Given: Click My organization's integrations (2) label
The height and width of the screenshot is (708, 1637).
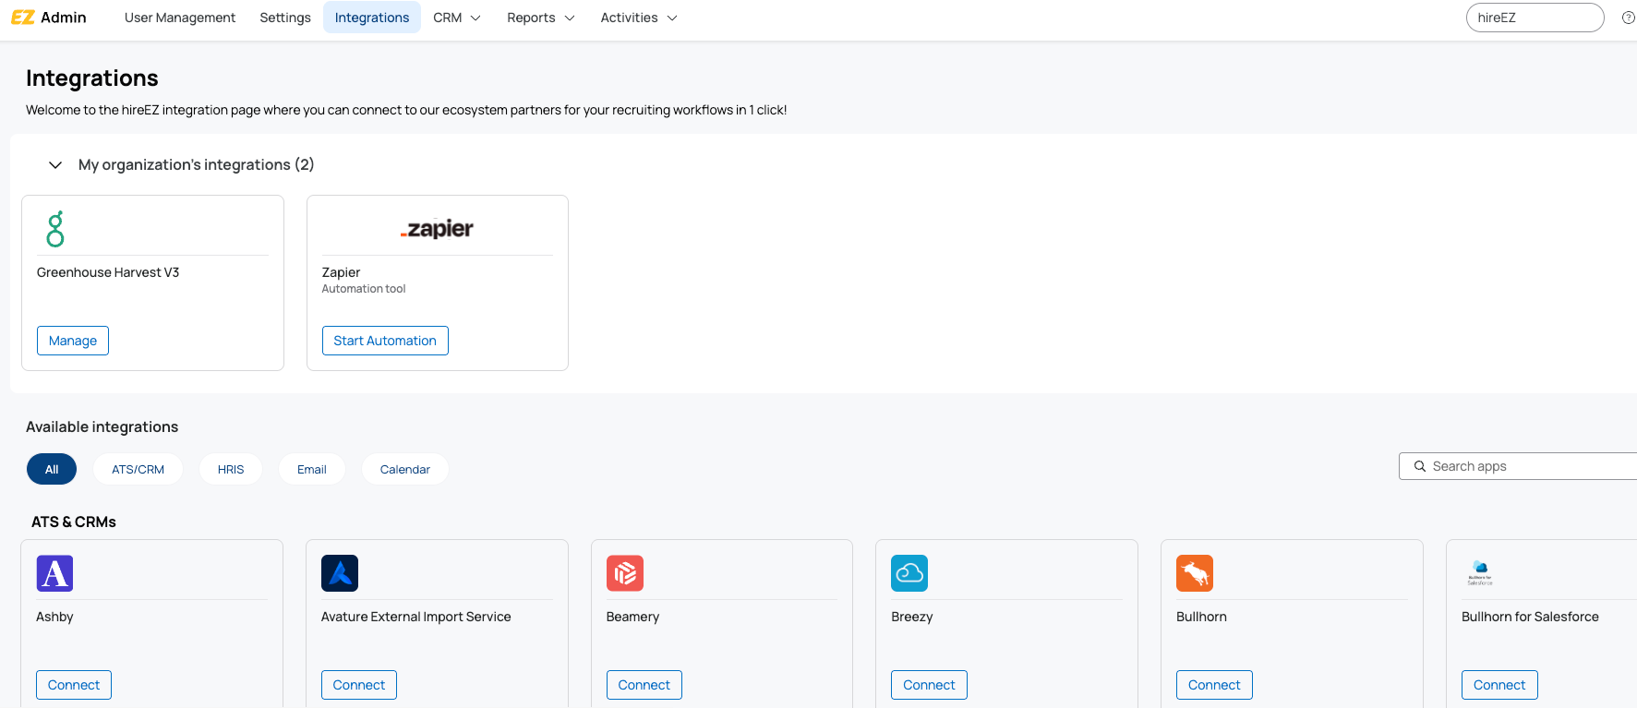Looking at the screenshot, I should (x=197, y=164).
